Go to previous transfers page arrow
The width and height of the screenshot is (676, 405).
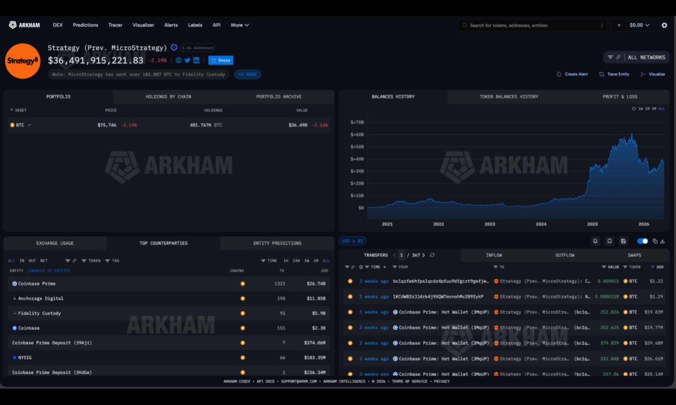pos(394,255)
